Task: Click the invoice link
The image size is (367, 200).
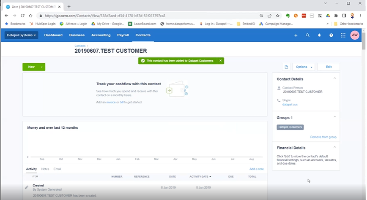Action: (111, 103)
